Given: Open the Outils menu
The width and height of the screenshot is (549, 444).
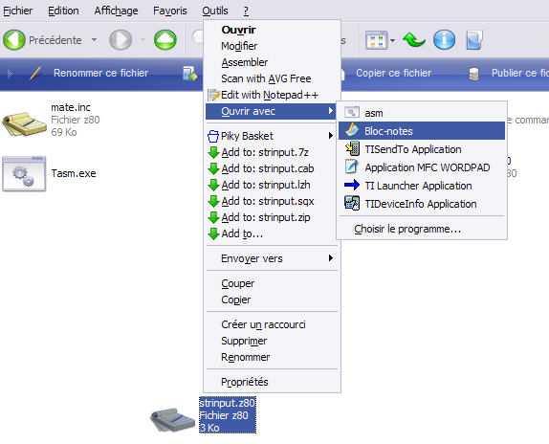Looking at the screenshot, I should tap(215, 11).
